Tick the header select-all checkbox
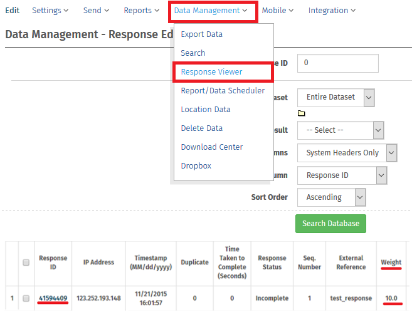This screenshot has height=312, width=412. pyautogui.click(x=26, y=263)
